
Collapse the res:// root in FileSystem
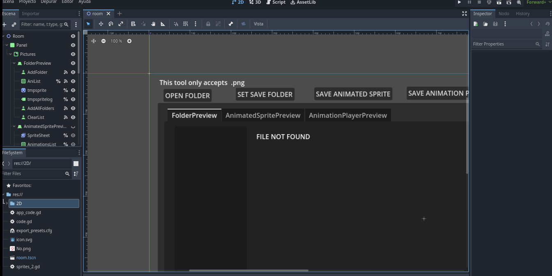pyautogui.click(x=3, y=194)
